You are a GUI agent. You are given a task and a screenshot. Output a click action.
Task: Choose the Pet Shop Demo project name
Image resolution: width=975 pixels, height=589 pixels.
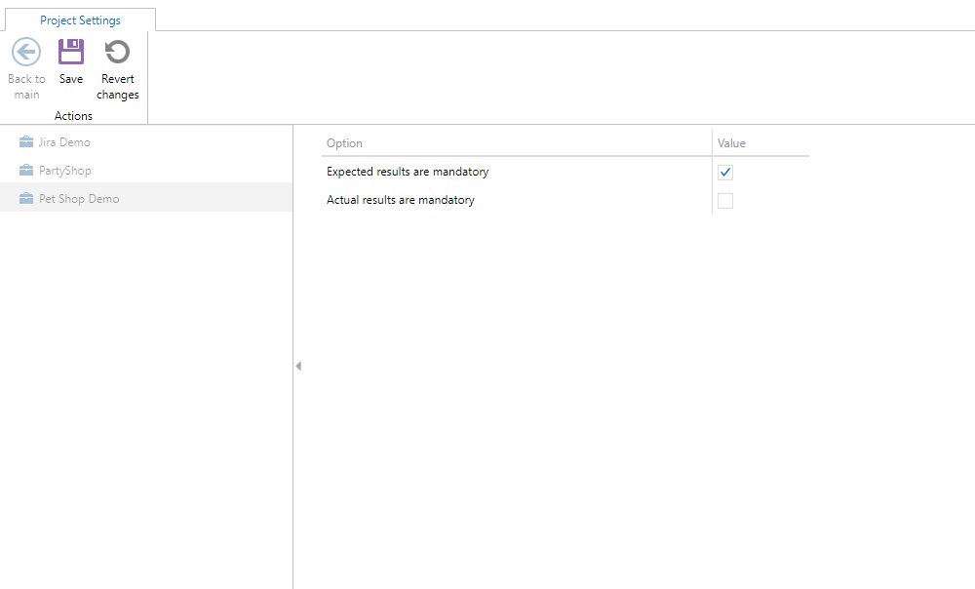(x=79, y=199)
